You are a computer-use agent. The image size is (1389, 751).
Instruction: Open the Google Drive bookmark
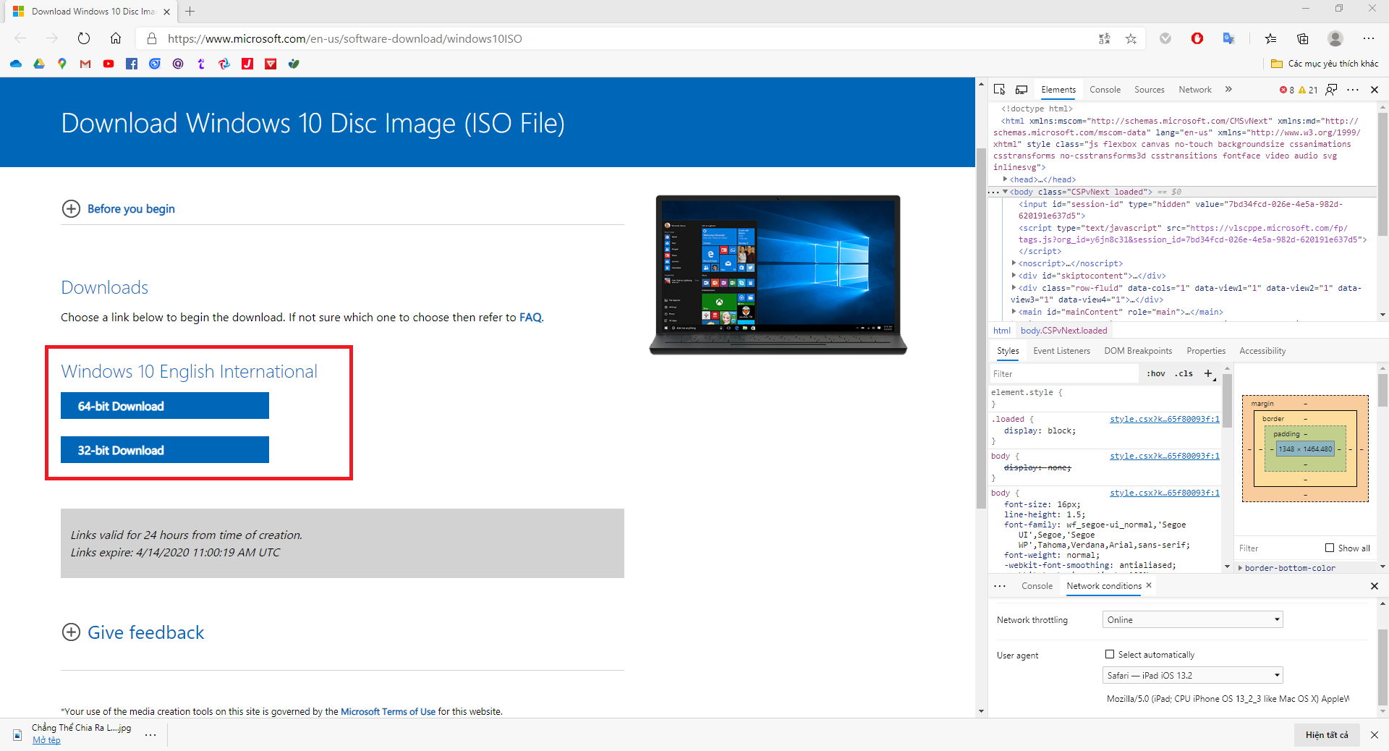[39, 64]
